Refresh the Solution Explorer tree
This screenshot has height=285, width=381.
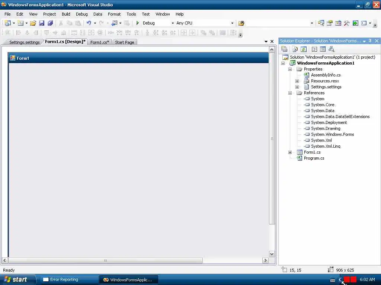point(304,49)
